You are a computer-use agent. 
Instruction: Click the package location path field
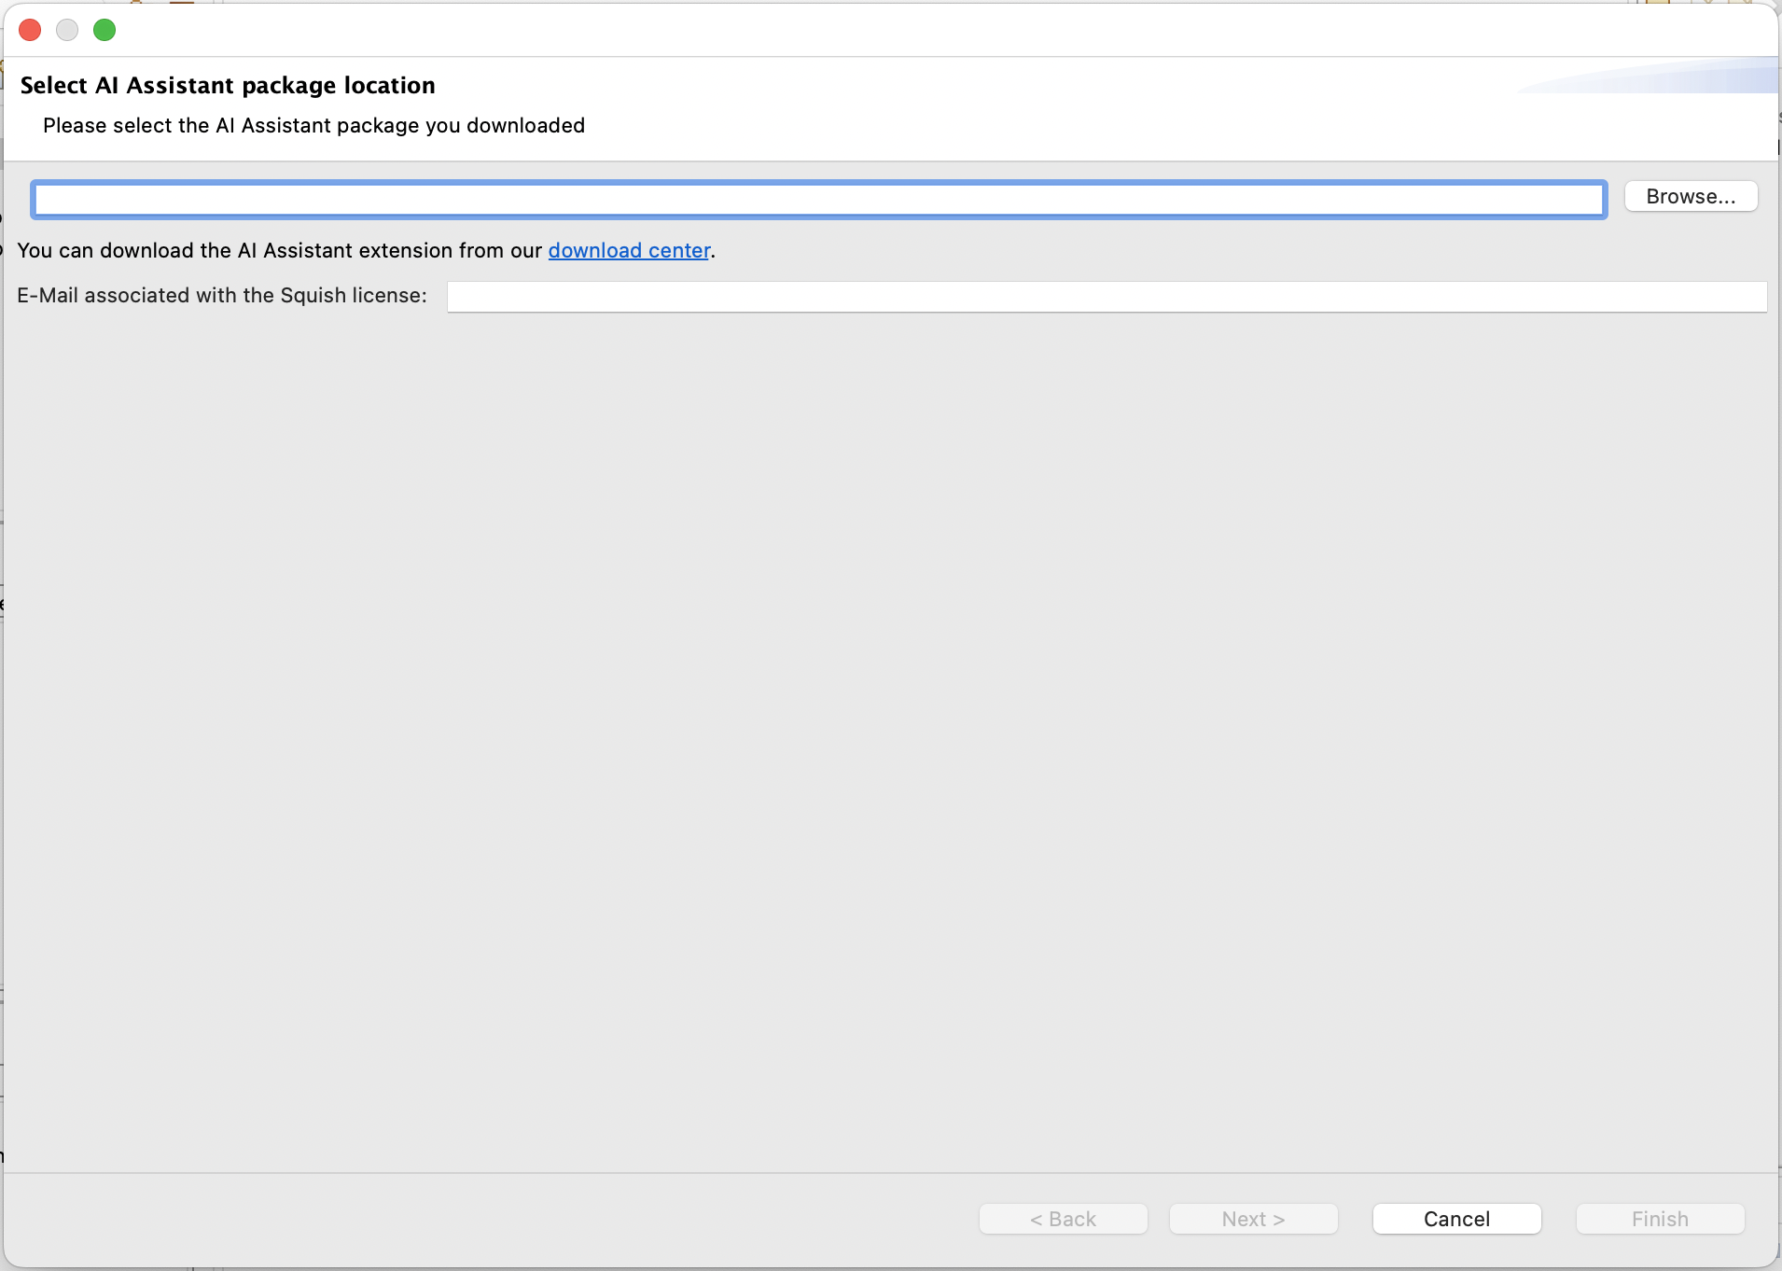tap(818, 200)
